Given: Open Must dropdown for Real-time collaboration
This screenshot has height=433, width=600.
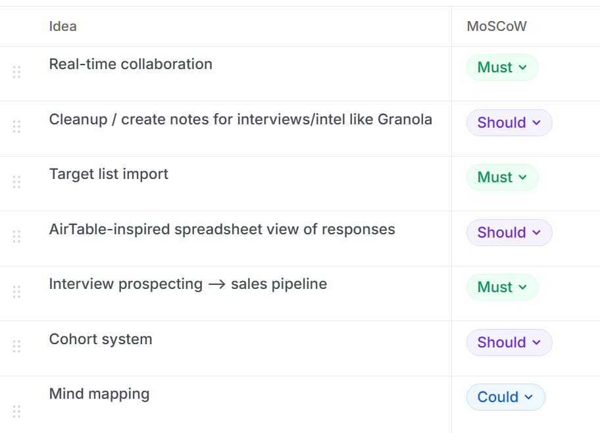Looking at the screenshot, I should (x=502, y=68).
